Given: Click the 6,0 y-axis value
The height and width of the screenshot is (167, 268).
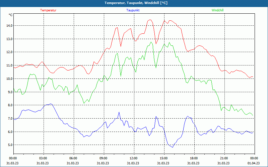Looking at the screenshot, I should (x=10, y=132).
